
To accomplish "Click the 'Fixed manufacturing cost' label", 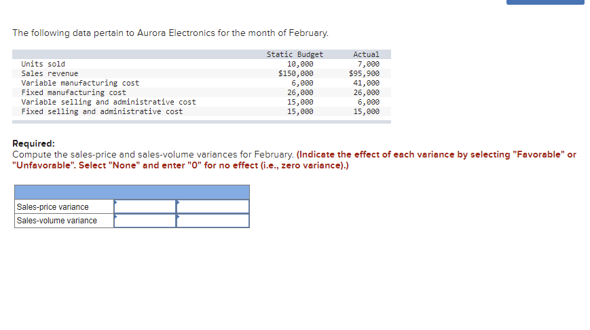I will 74,92.
